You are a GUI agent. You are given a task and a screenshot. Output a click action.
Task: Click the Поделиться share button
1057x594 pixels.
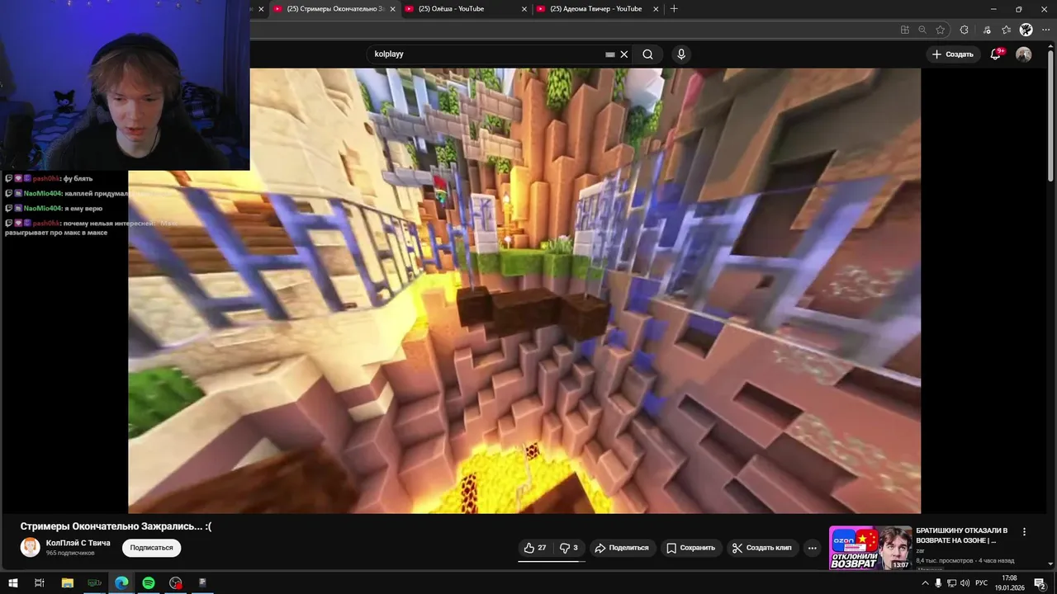[622, 548]
